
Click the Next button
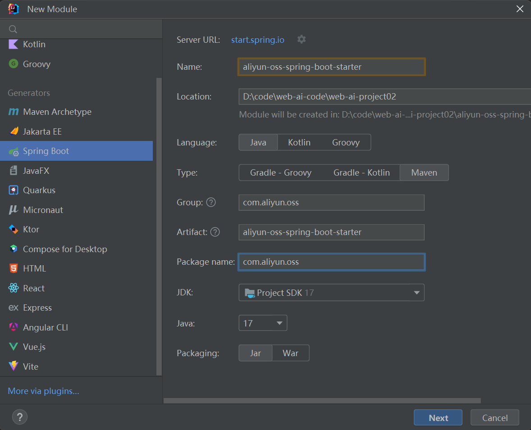click(438, 417)
